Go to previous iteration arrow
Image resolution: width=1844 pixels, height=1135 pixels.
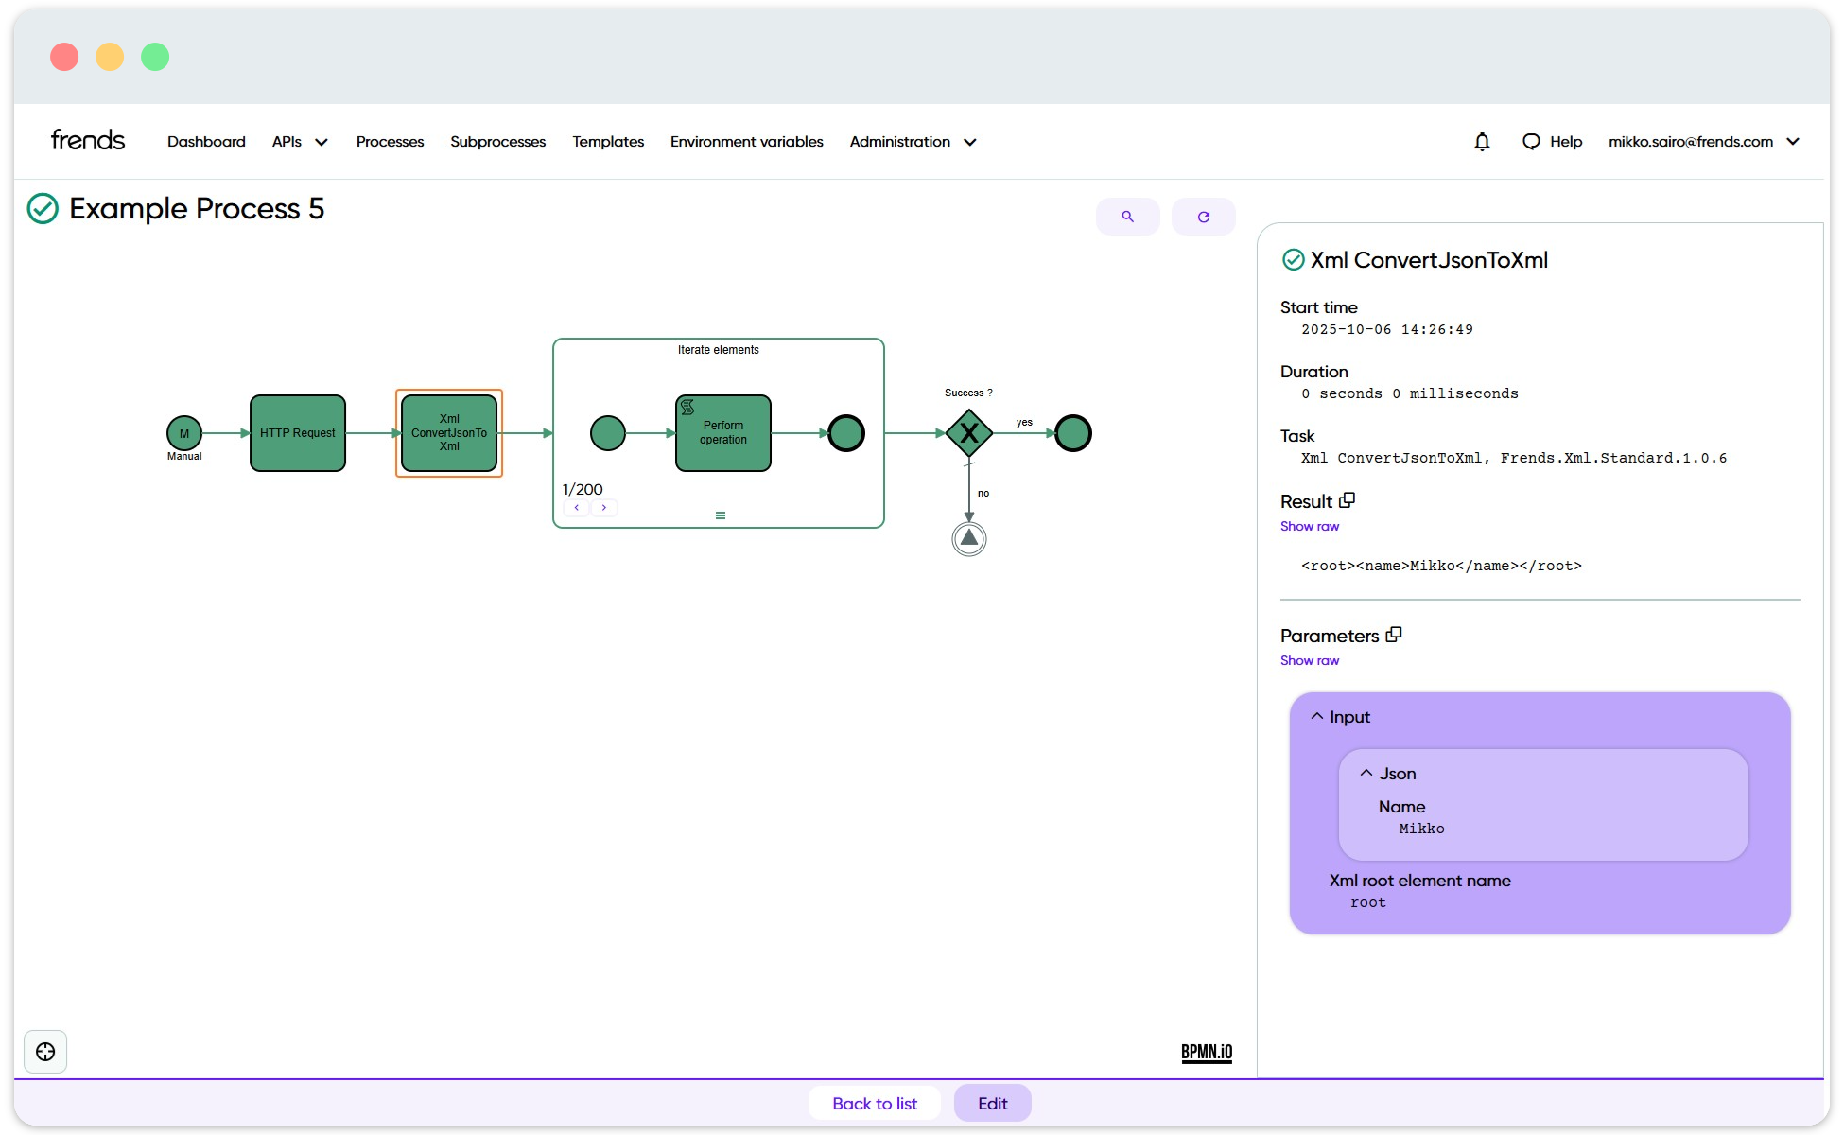[577, 508]
